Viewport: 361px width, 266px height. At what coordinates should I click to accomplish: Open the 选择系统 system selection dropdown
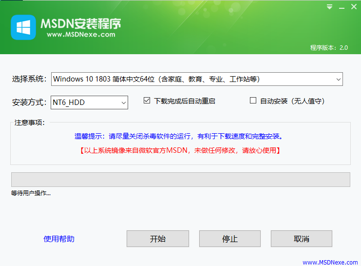(x=197, y=79)
